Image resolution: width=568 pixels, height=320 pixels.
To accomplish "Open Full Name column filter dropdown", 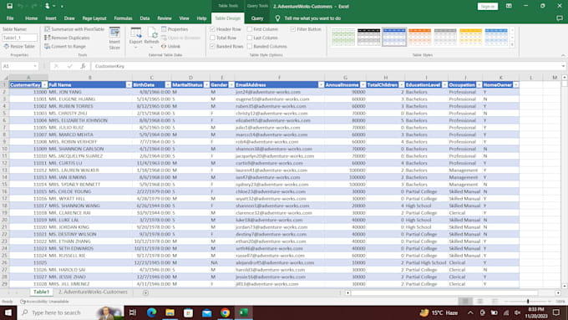I will pyautogui.click(x=129, y=84).
